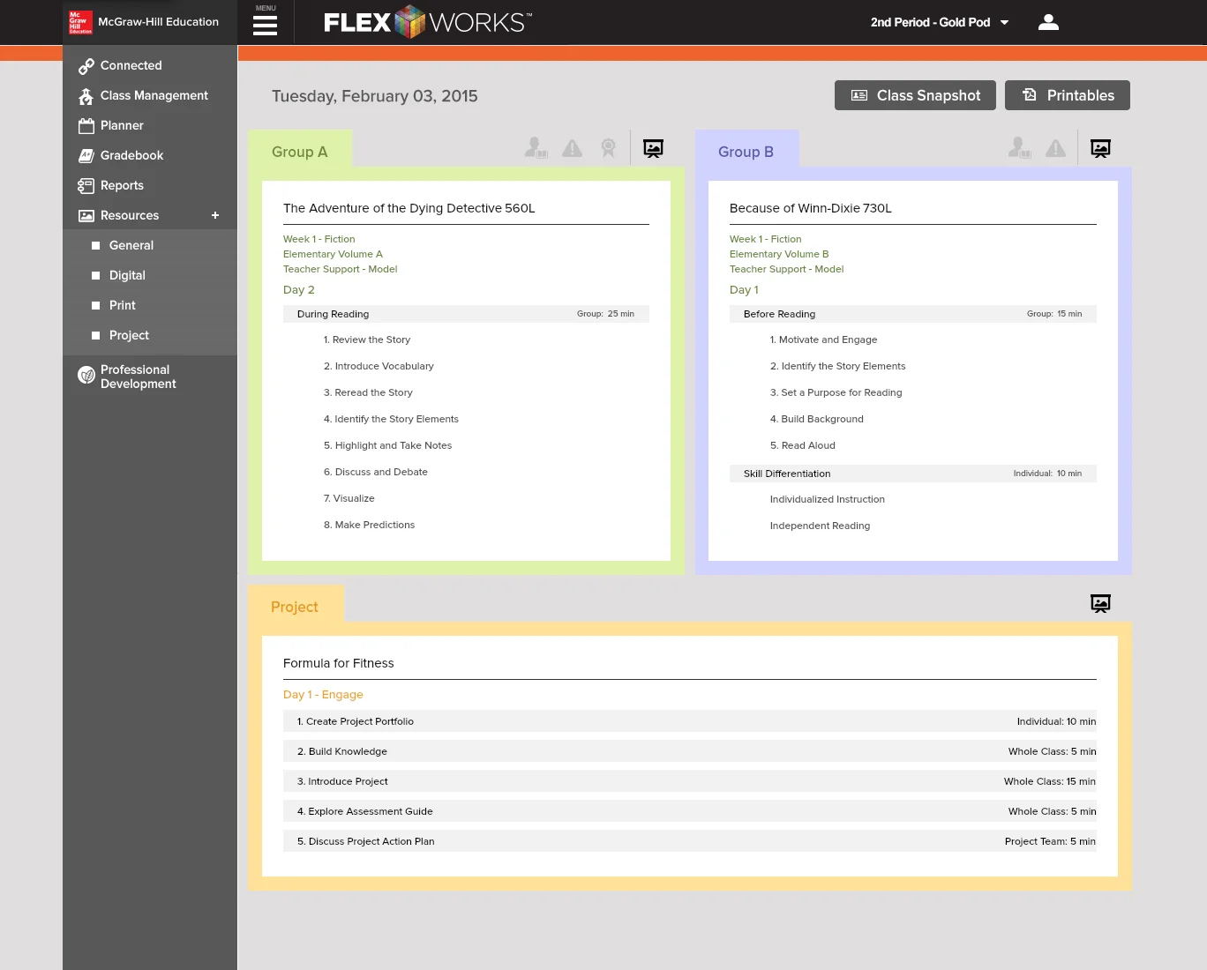Click the Project presentation screen icon
Screen dimensions: 1207x970
click(1100, 603)
